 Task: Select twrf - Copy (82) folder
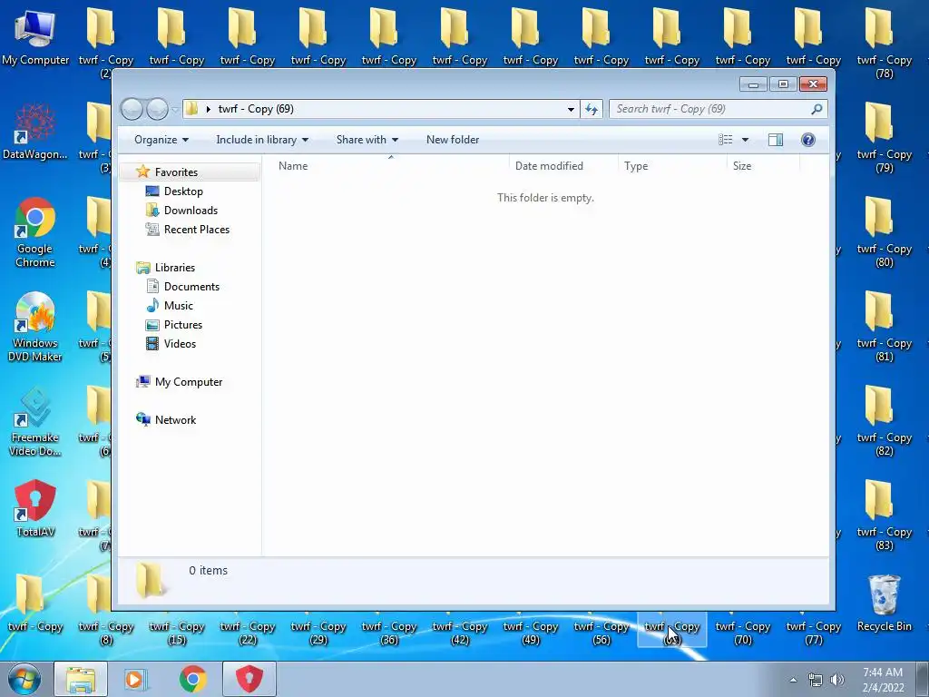tap(884, 420)
